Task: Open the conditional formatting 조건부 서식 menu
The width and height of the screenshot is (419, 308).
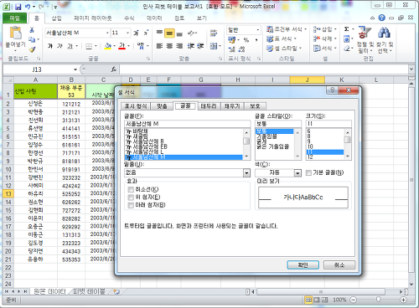Action: pyautogui.click(x=287, y=29)
